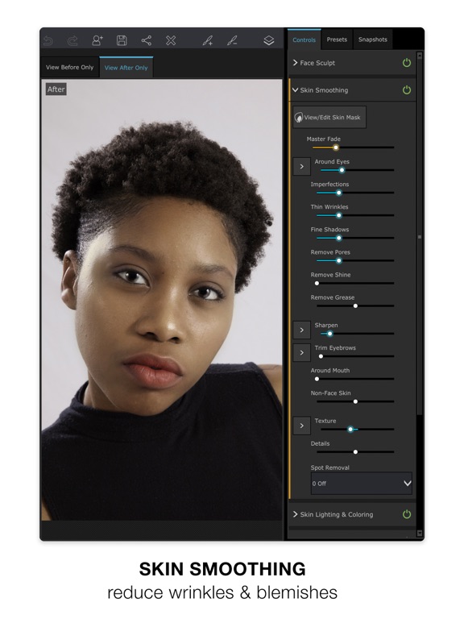Expand the Sharpen sub-options
This screenshot has height=619, width=464.
click(302, 330)
